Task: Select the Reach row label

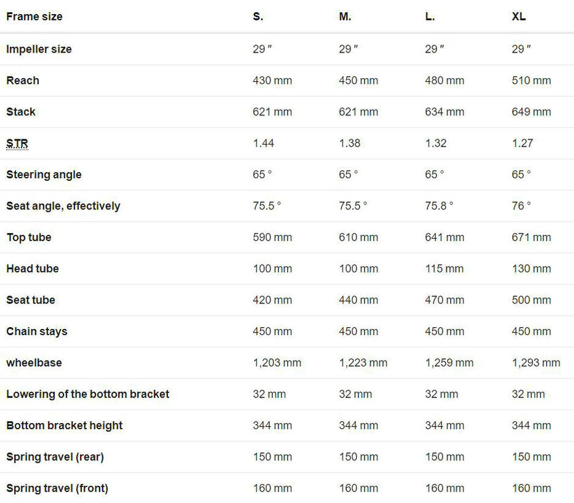Action: 23,81
